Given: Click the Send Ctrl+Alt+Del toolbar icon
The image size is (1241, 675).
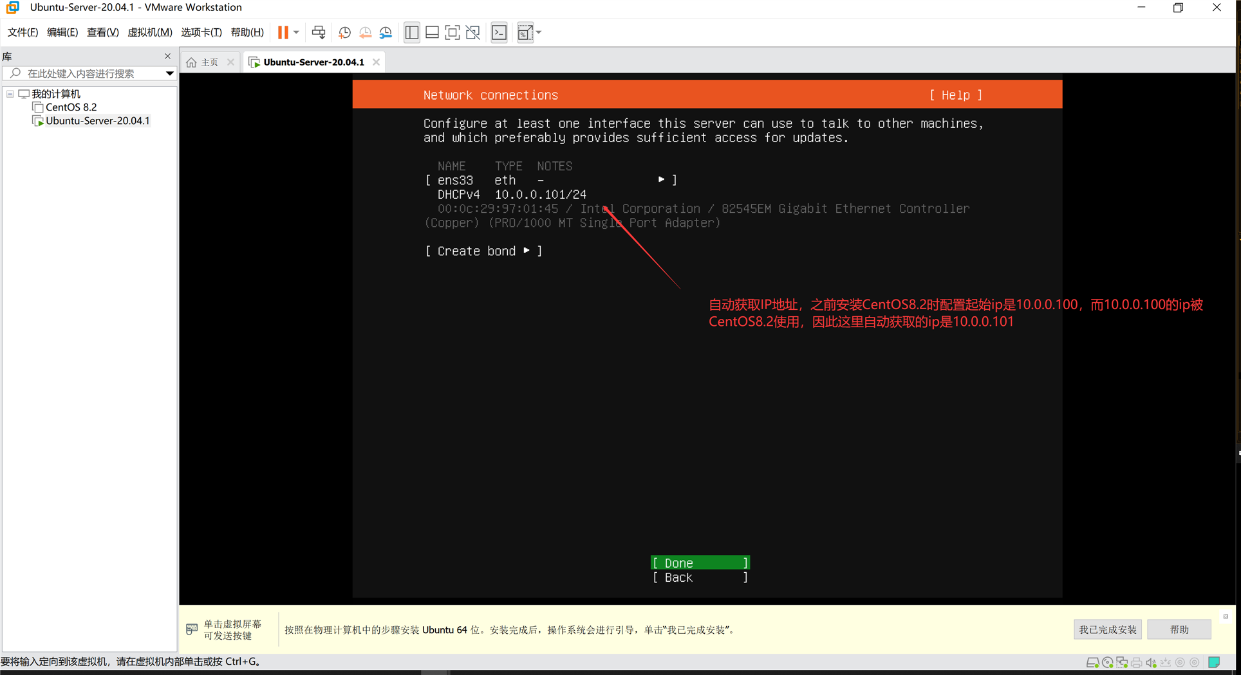Looking at the screenshot, I should (x=319, y=32).
